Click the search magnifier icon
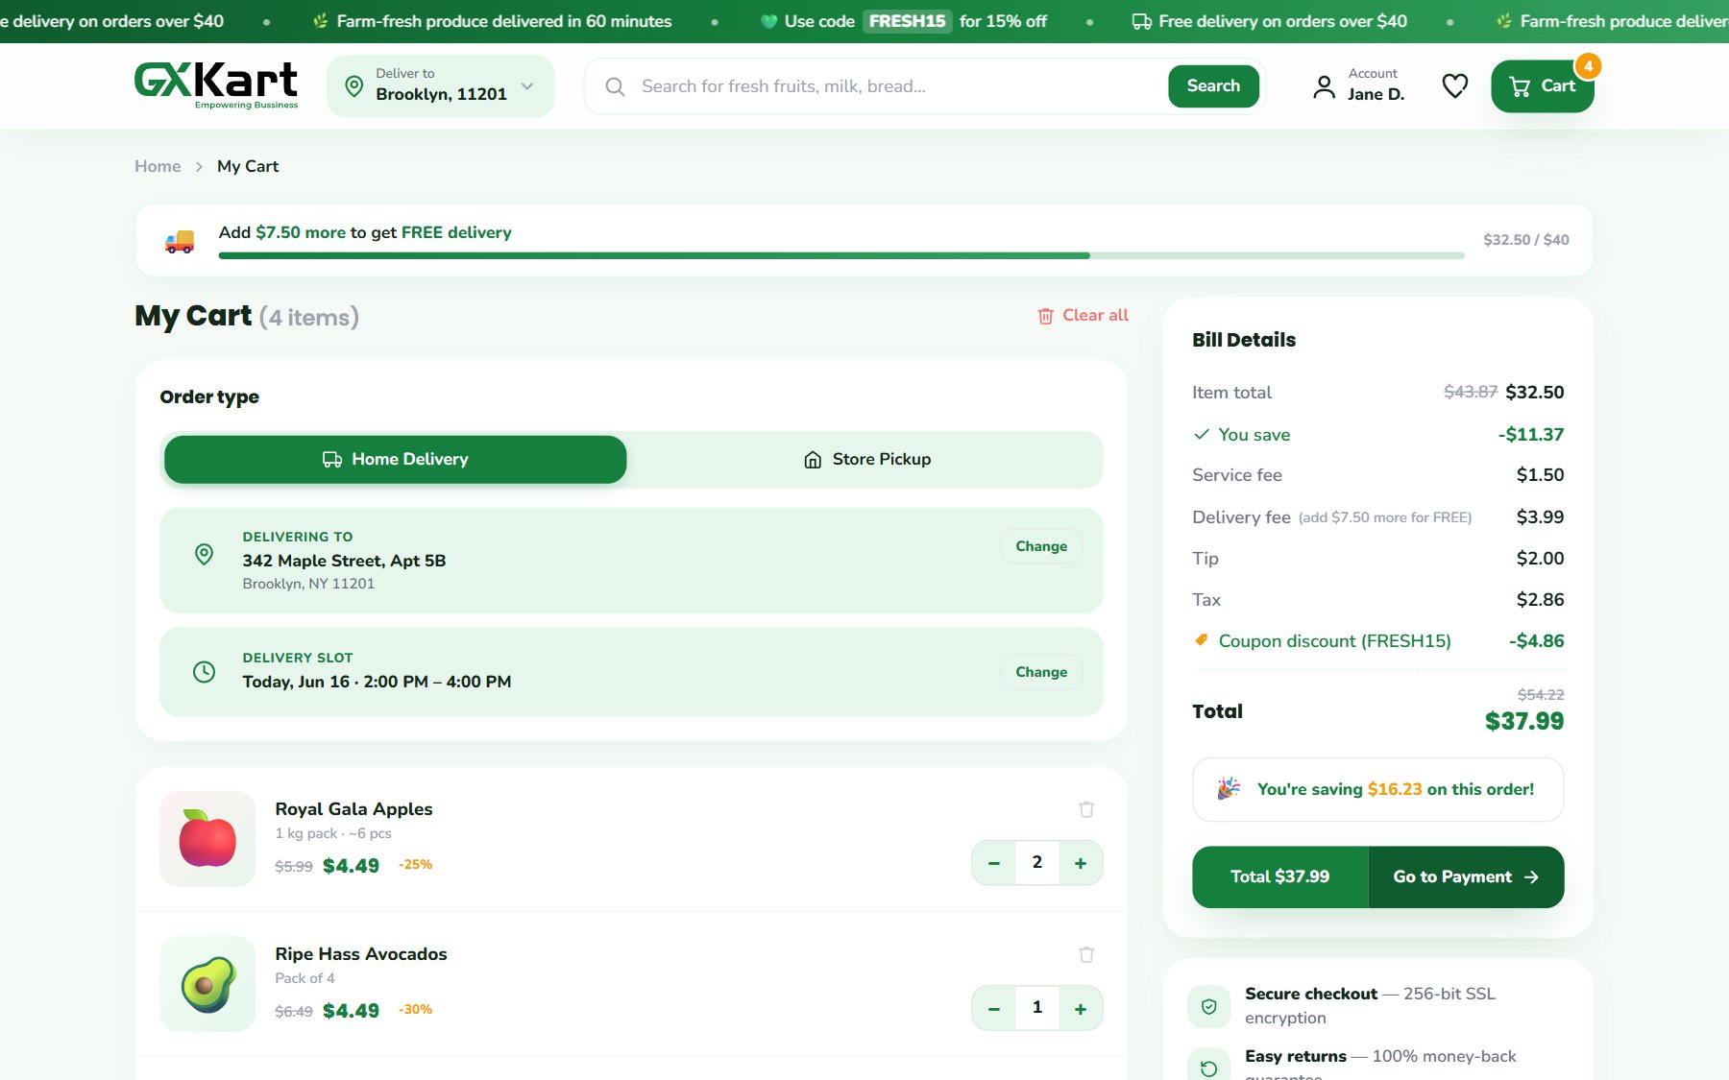 pyautogui.click(x=615, y=86)
